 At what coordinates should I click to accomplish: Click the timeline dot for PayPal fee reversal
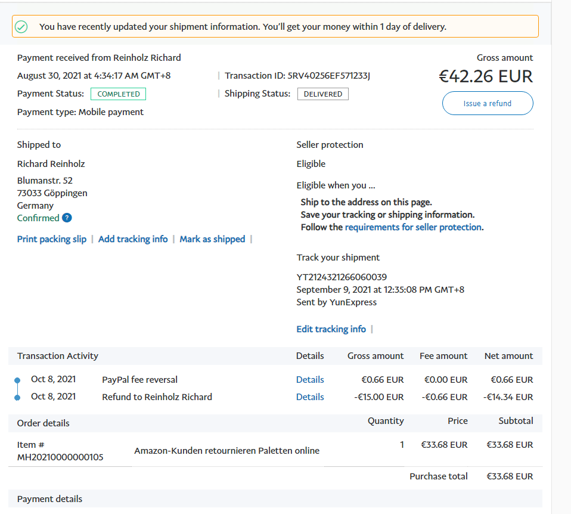pyautogui.click(x=17, y=380)
